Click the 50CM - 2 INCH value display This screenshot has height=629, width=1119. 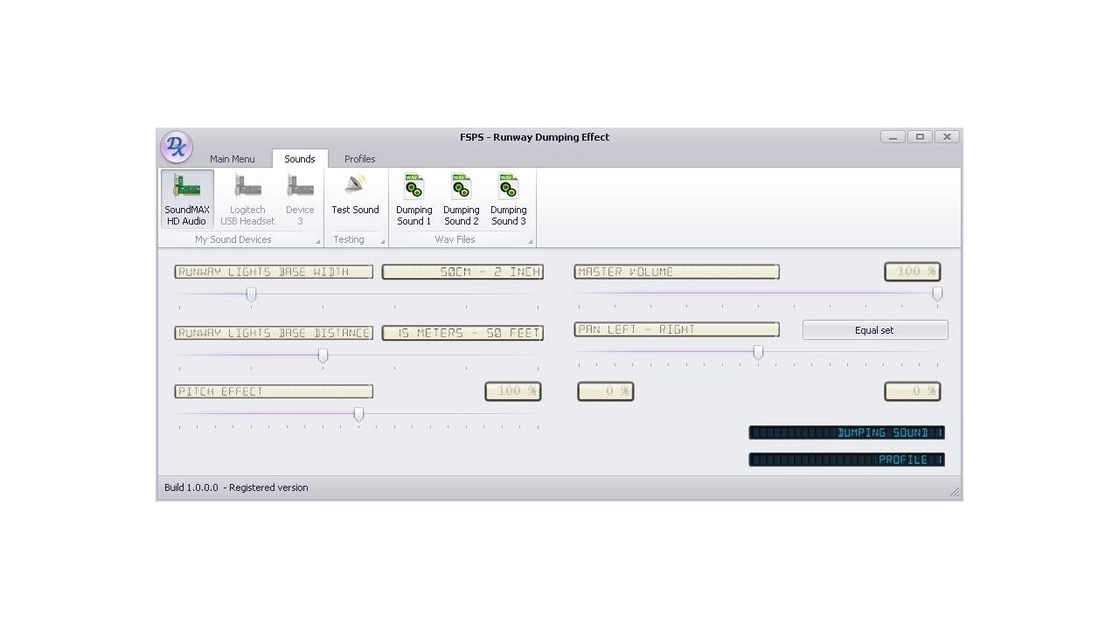point(462,272)
